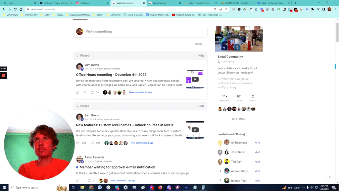Stop the screen recording with red button

tap(3, 76)
